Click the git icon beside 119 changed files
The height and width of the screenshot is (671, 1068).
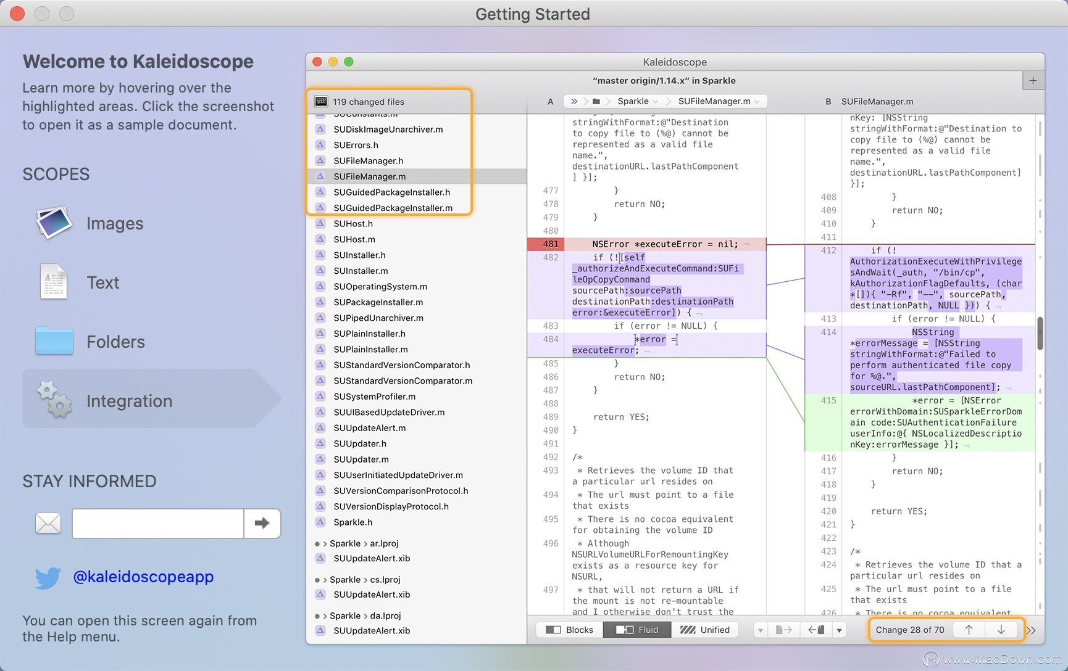coord(321,102)
